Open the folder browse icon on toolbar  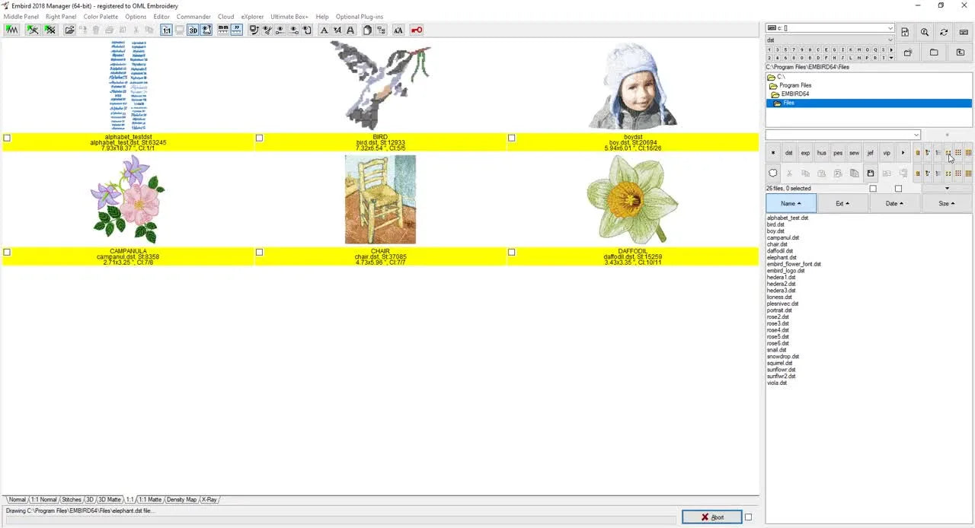coord(70,30)
